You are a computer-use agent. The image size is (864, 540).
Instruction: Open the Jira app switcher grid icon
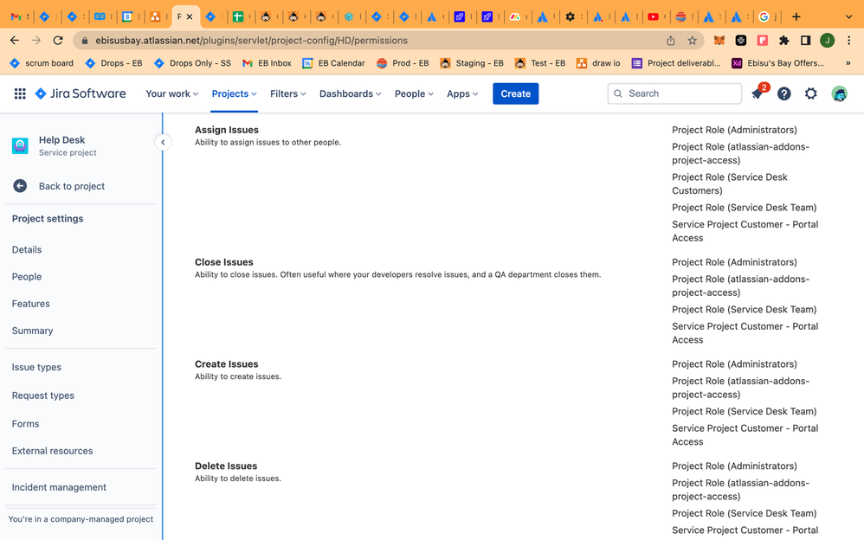20,93
